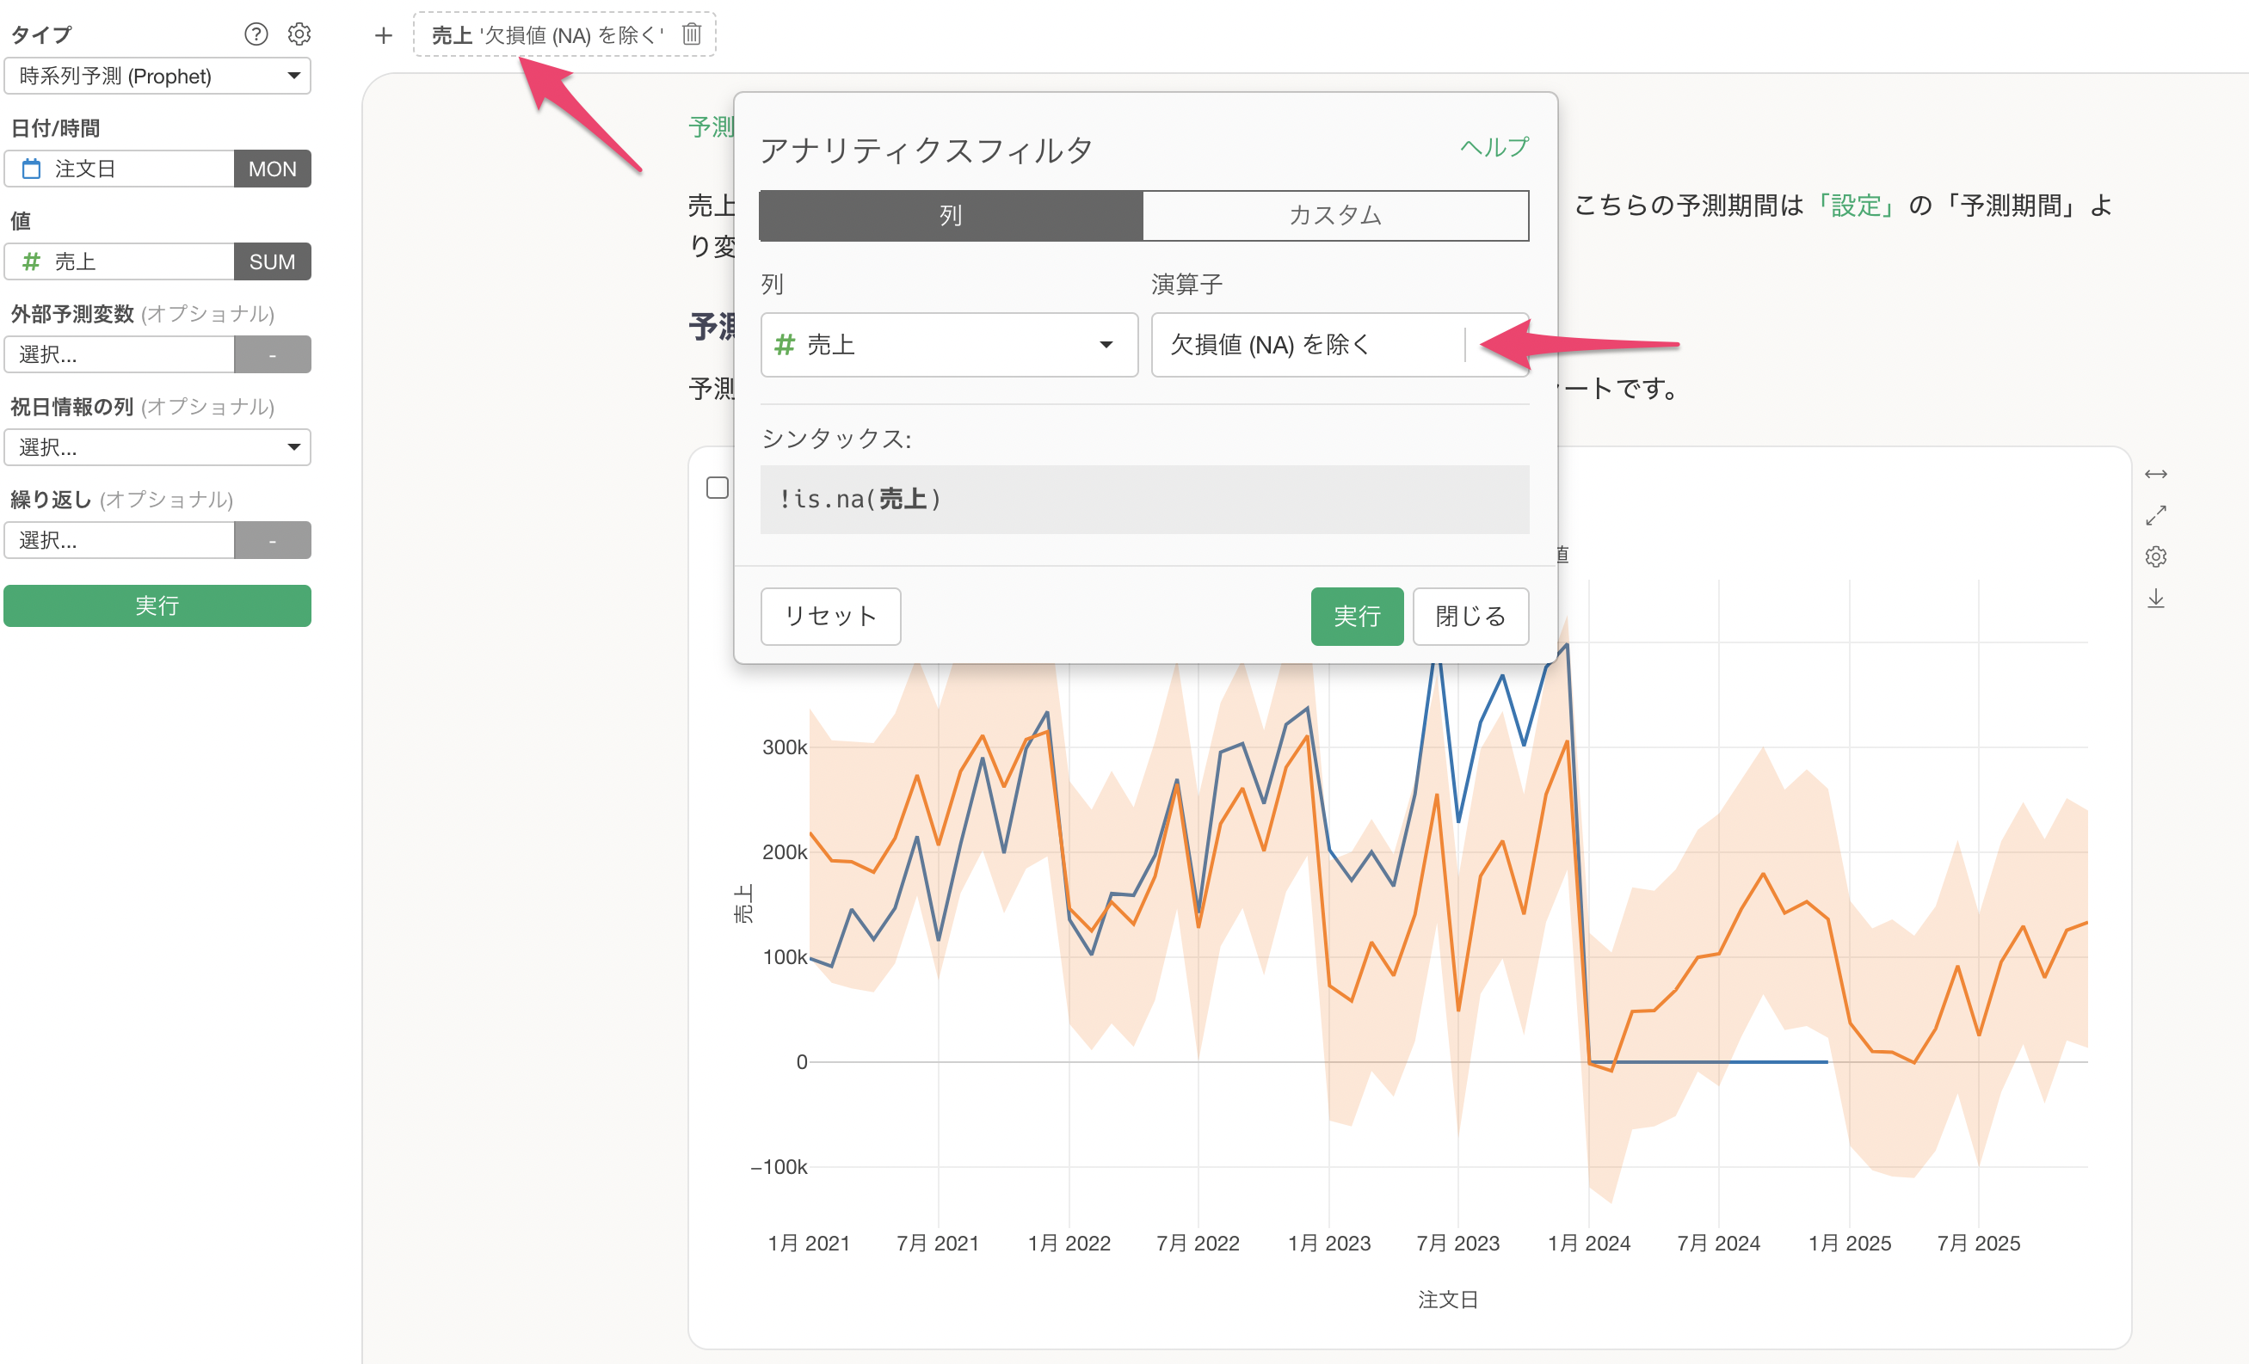Switch to the カスタム tab
This screenshot has height=1364, width=2249.
(1335, 215)
